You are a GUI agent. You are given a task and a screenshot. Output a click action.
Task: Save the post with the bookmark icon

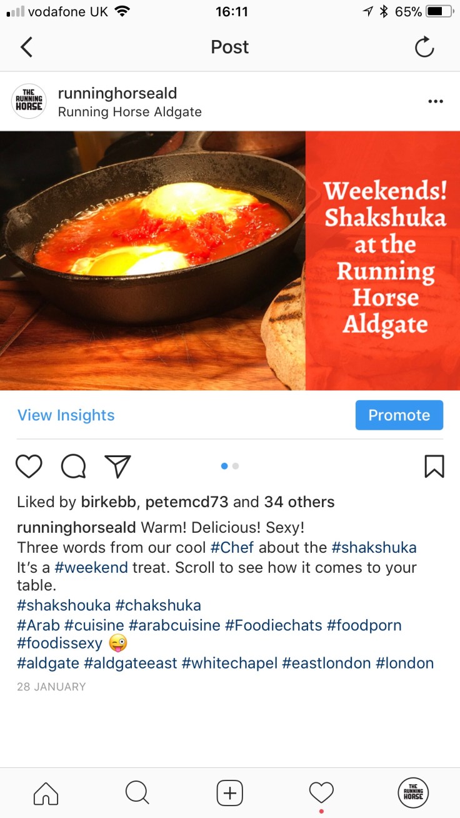coord(434,466)
